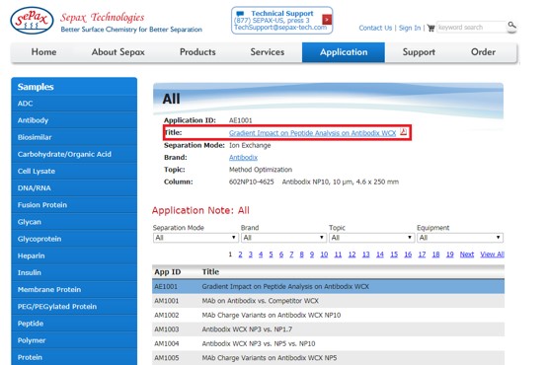Image resolution: width=547 pixels, height=365 pixels.
Task: Jump to page 19 of results
Action: (449, 255)
